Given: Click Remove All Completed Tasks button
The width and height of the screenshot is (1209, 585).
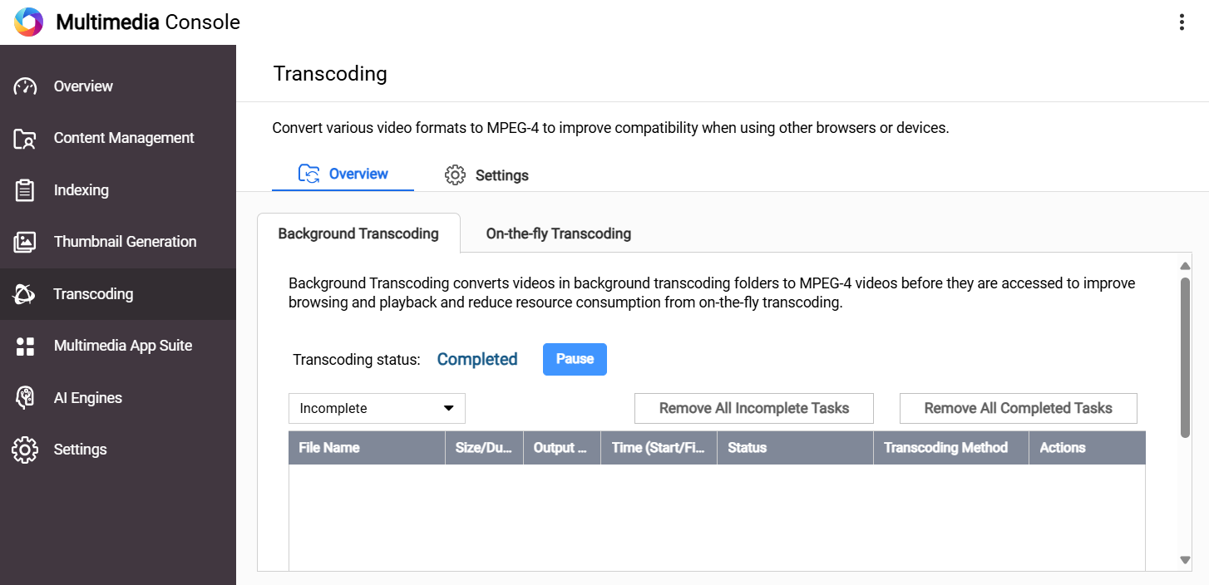Looking at the screenshot, I should point(1018,409).
